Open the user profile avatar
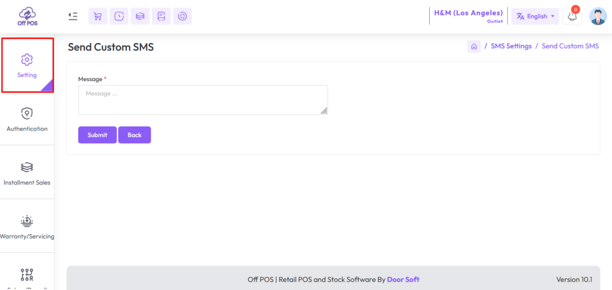Viewport: 612px width, 290px height. coord(598,16)
